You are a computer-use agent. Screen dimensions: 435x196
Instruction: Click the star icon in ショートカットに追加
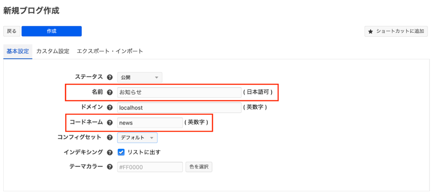coord(370,31)
